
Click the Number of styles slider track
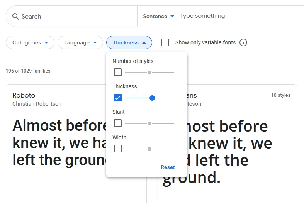(149, 73)
